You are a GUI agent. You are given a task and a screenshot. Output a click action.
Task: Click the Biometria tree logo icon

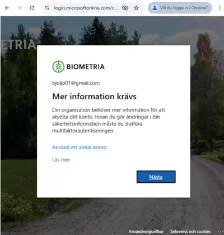coord(58,67)
